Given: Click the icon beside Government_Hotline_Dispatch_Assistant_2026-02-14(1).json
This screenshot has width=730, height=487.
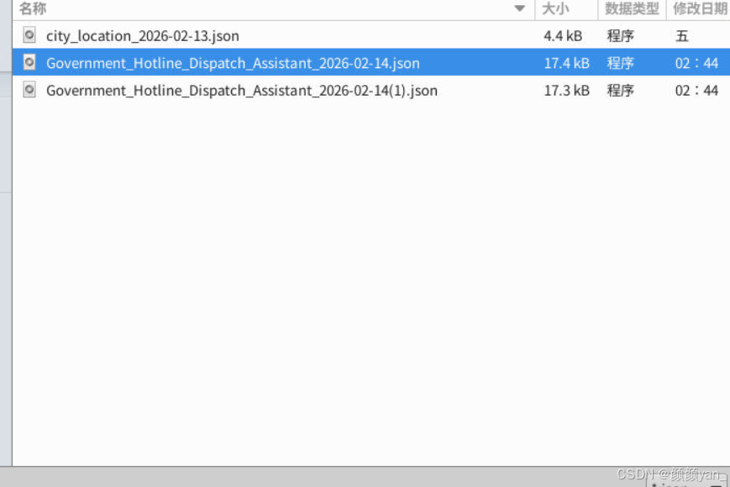Looking at the screenshot, I should [29, 90].
